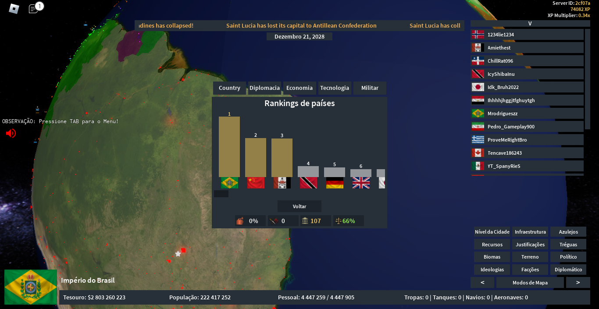Open the Militar tab
The height and width of the screenshot is (309, 599).
pos(370,88)
